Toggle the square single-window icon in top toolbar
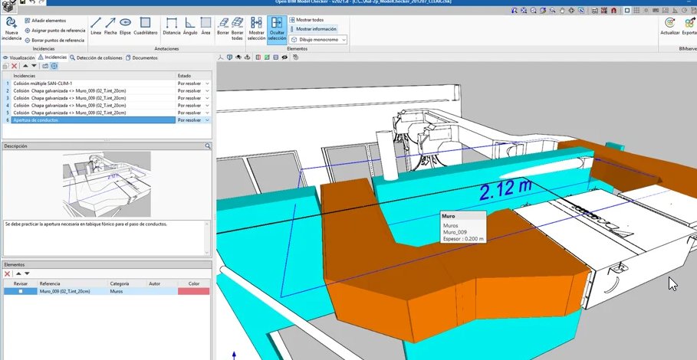 tap(627, 10)
